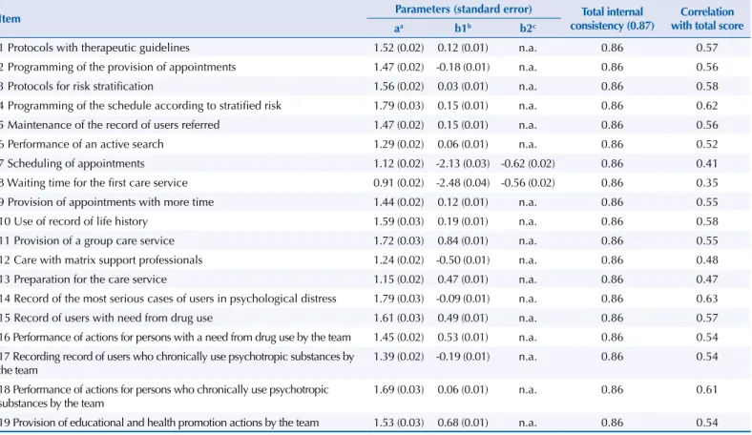This screenshot has height=435, width=752.
Task: Click a value "1.72 (0.03)"
Action: point(399,240)
